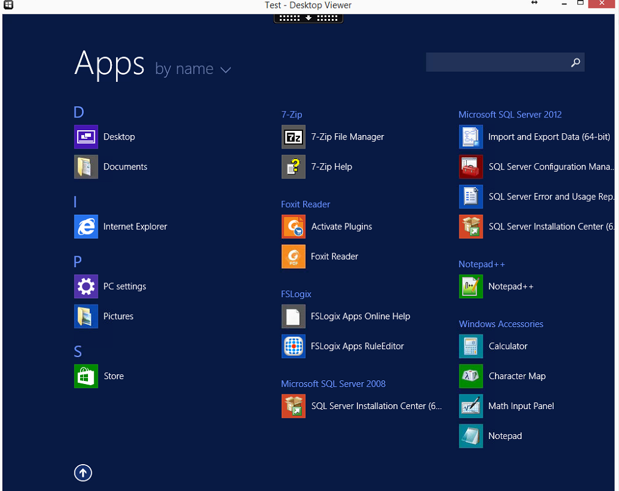Click the 'FSLogix Apps RuleEditor' label
Viewport: 619px width, 491px height.
click(357, 346)
